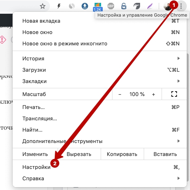Open the extension showing the 1.2K badge
The image size is (190, 190).
tap(98, 7)
